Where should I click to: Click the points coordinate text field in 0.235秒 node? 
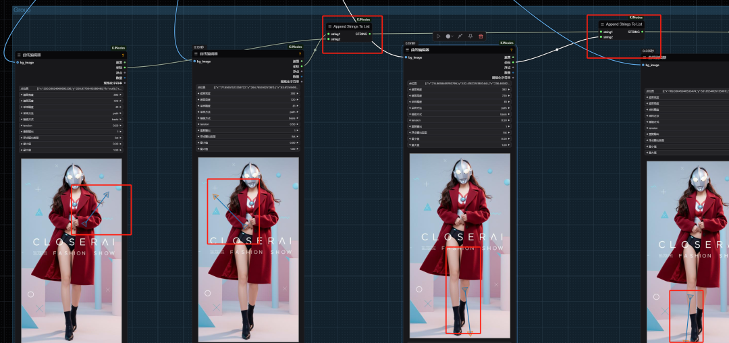tap(686, 91)
